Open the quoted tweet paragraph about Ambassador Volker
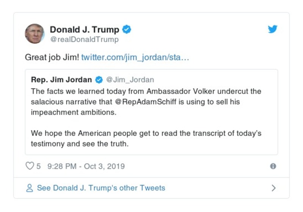This screenshot has height=212, width=303. (146, 102)
